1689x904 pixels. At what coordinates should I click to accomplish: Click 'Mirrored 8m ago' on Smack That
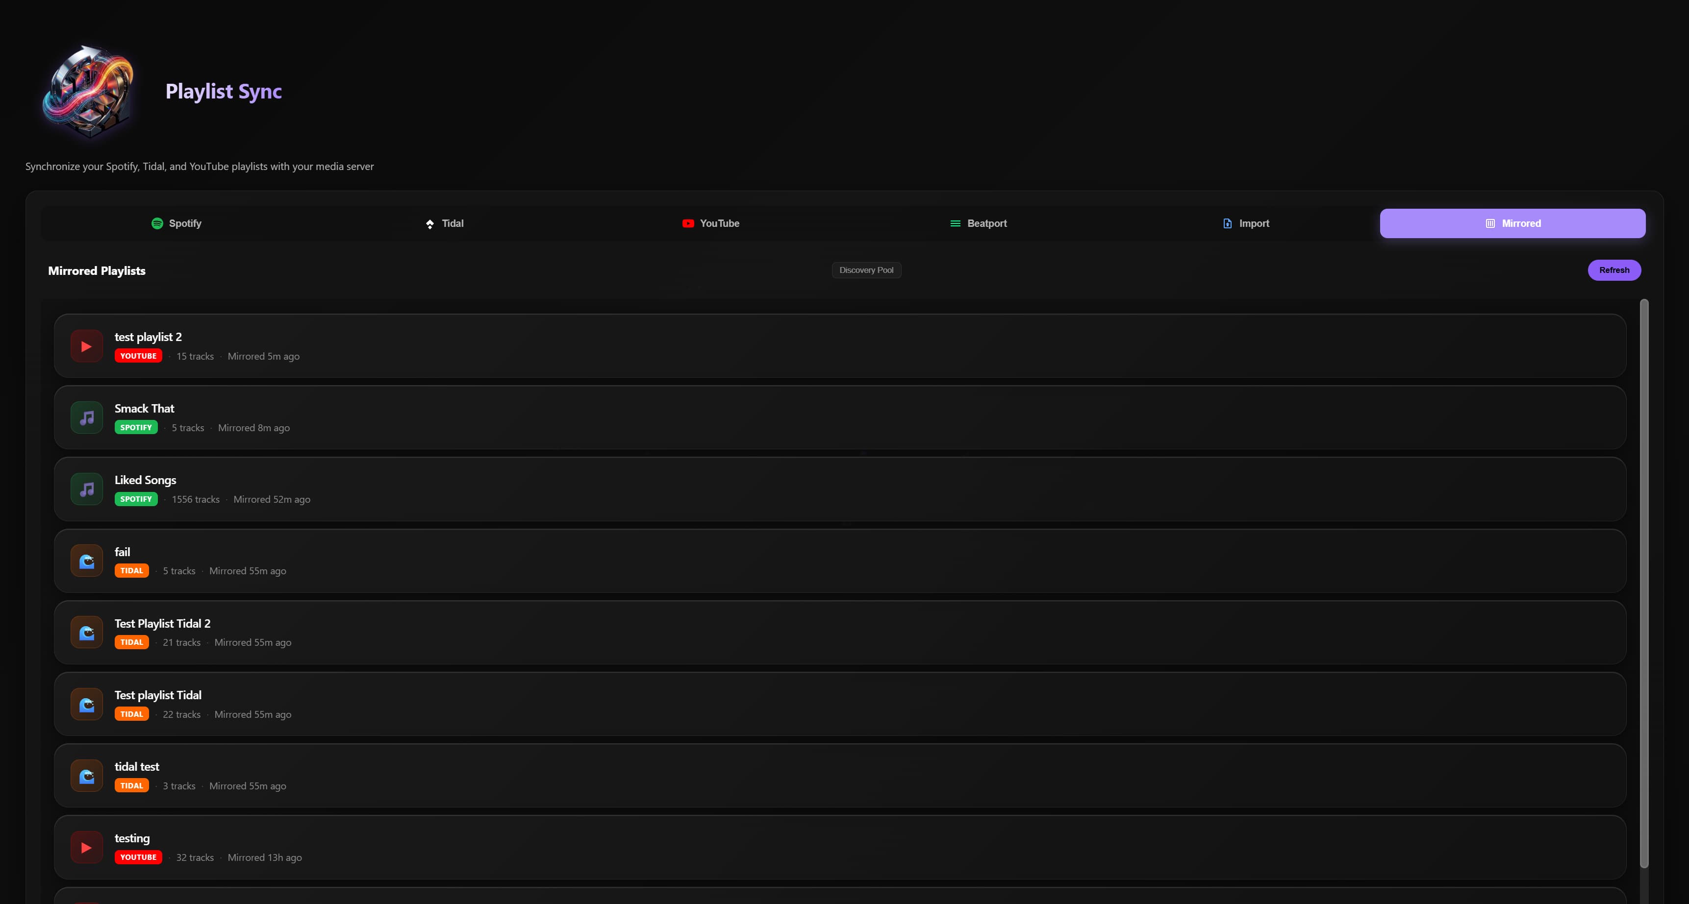click(x=254, y=428)
